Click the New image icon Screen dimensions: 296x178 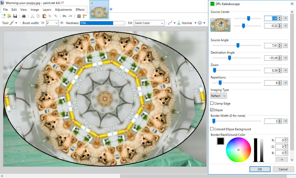[x=4, y=16]
